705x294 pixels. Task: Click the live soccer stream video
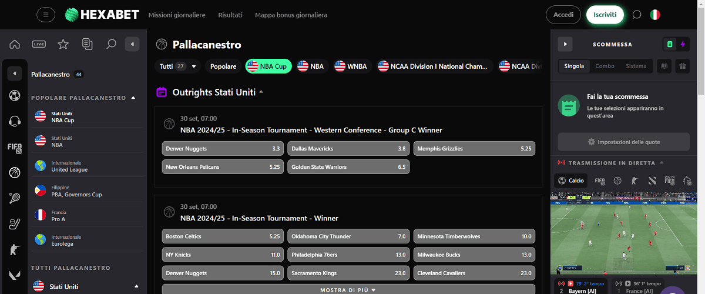(x=623, y=232)
